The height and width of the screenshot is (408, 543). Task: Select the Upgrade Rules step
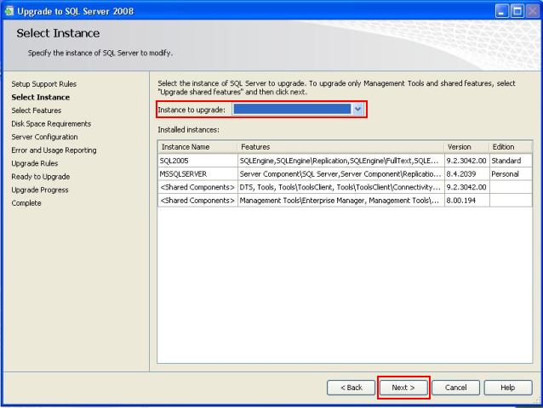(34, 163)
